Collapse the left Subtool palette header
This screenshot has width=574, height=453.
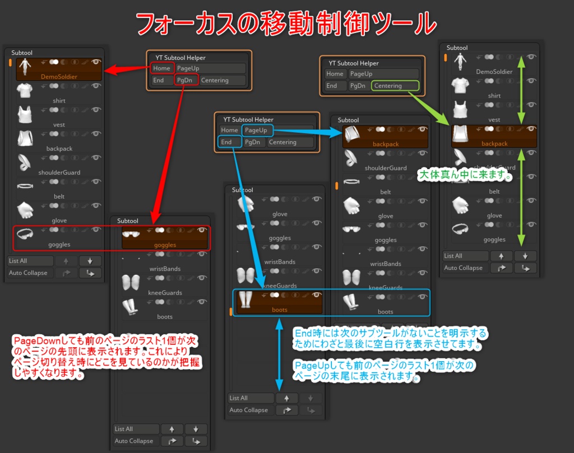(x=22, y=52)
